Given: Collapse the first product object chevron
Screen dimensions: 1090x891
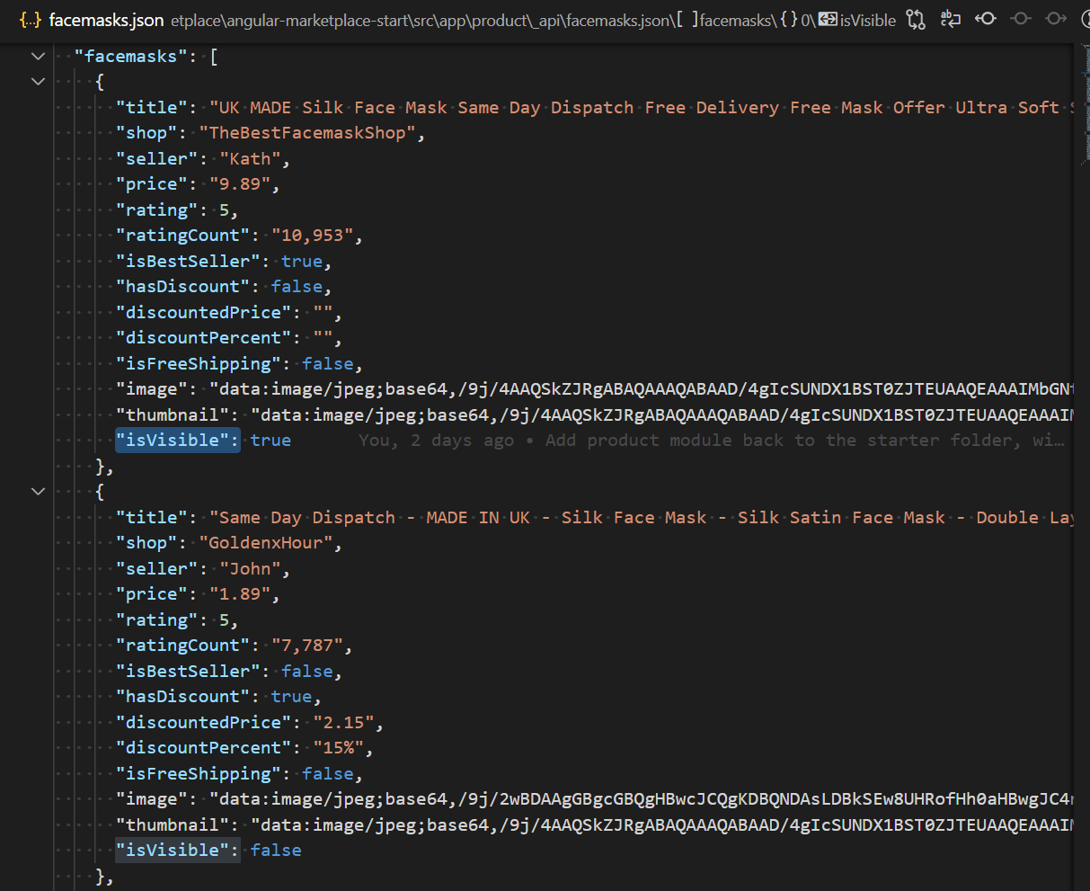Looking at the screenshot, I should pyautogui.click(x=38, y=81).
